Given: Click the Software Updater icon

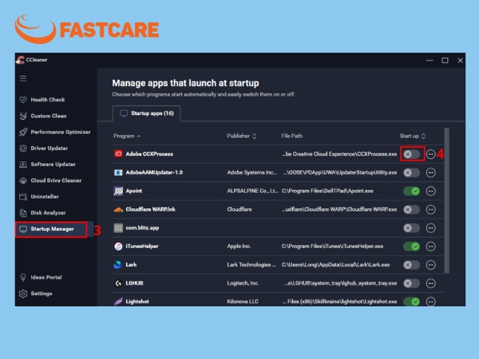Looking at the screenshot, I should tap(23, 164).
